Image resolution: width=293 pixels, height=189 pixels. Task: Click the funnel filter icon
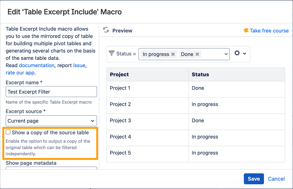click(x=111, y=53)
